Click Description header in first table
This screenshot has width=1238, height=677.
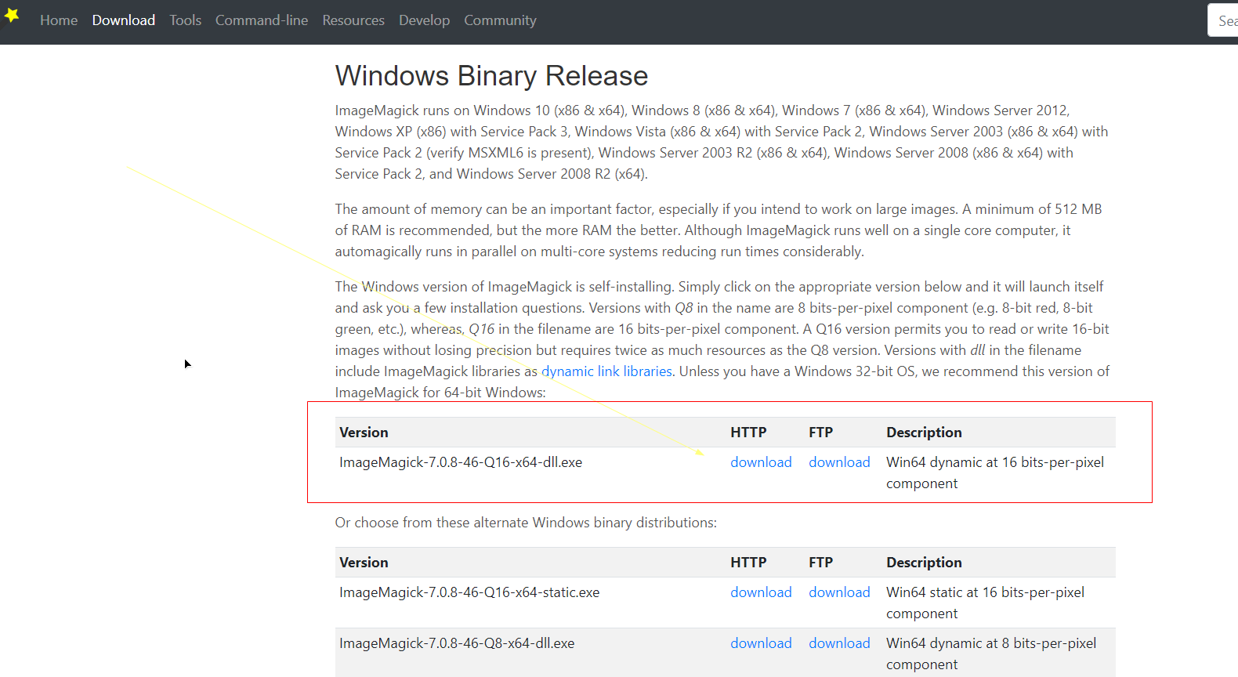click(924, 433)
